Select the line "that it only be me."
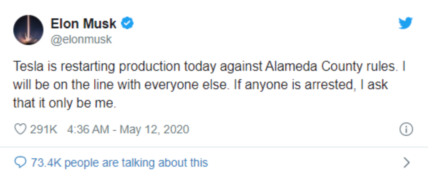428x175 pixels. [x=65, y=103]
